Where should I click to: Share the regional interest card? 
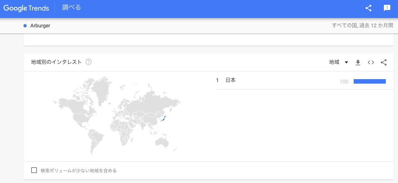384,62
